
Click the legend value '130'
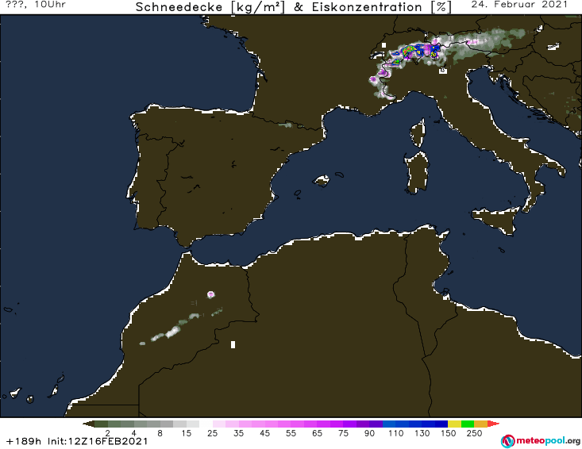422,433
